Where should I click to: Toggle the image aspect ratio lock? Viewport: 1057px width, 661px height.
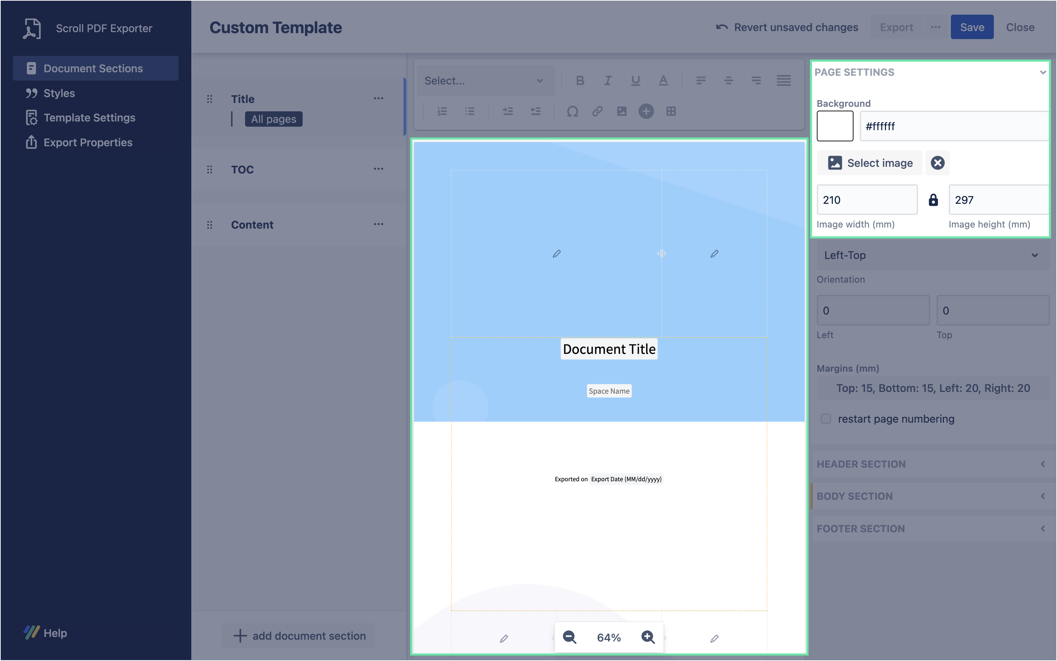[933, 200]
